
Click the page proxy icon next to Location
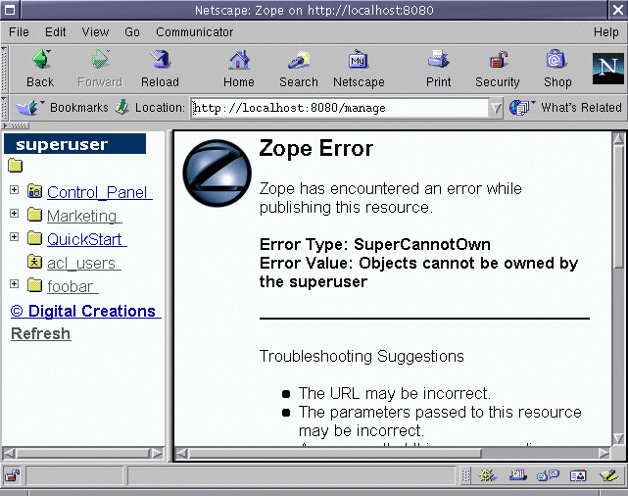coord(121,108)
